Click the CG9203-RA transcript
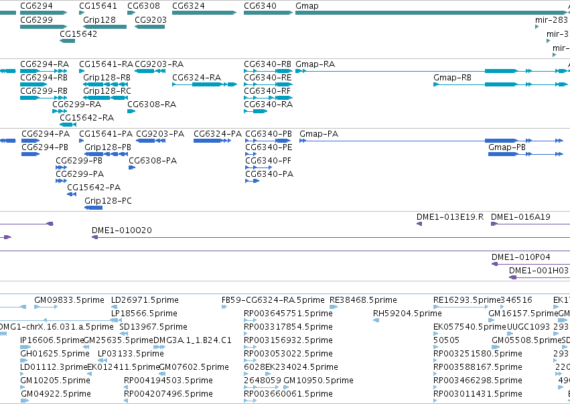570x404 pixels. tap(150, 71)
